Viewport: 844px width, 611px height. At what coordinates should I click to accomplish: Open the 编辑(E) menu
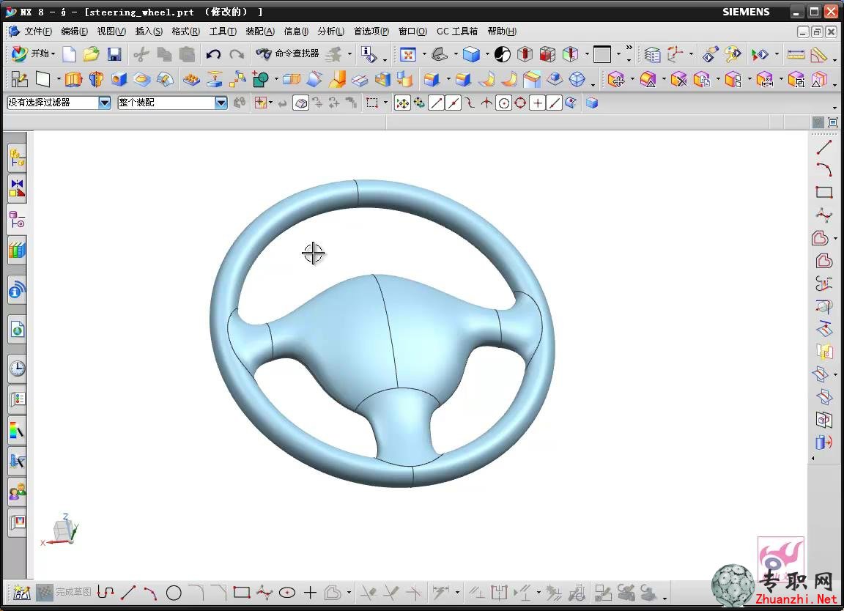point(74,32)
